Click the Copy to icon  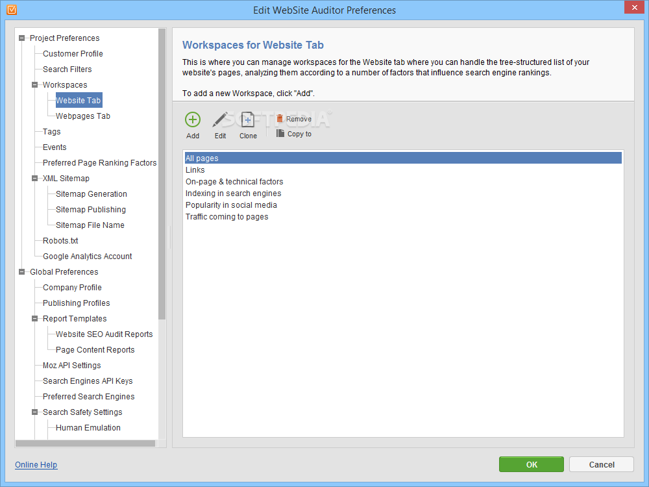tap(280, 133)
